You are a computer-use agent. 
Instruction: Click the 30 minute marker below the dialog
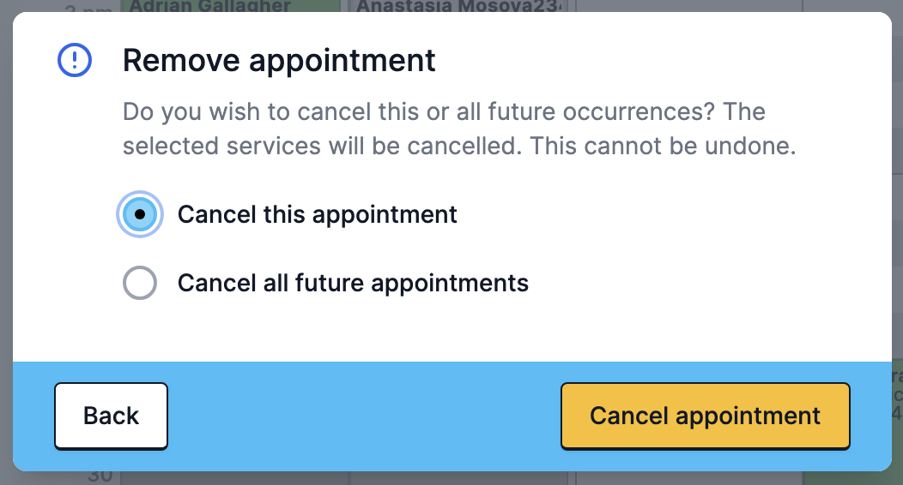[100, 477]
